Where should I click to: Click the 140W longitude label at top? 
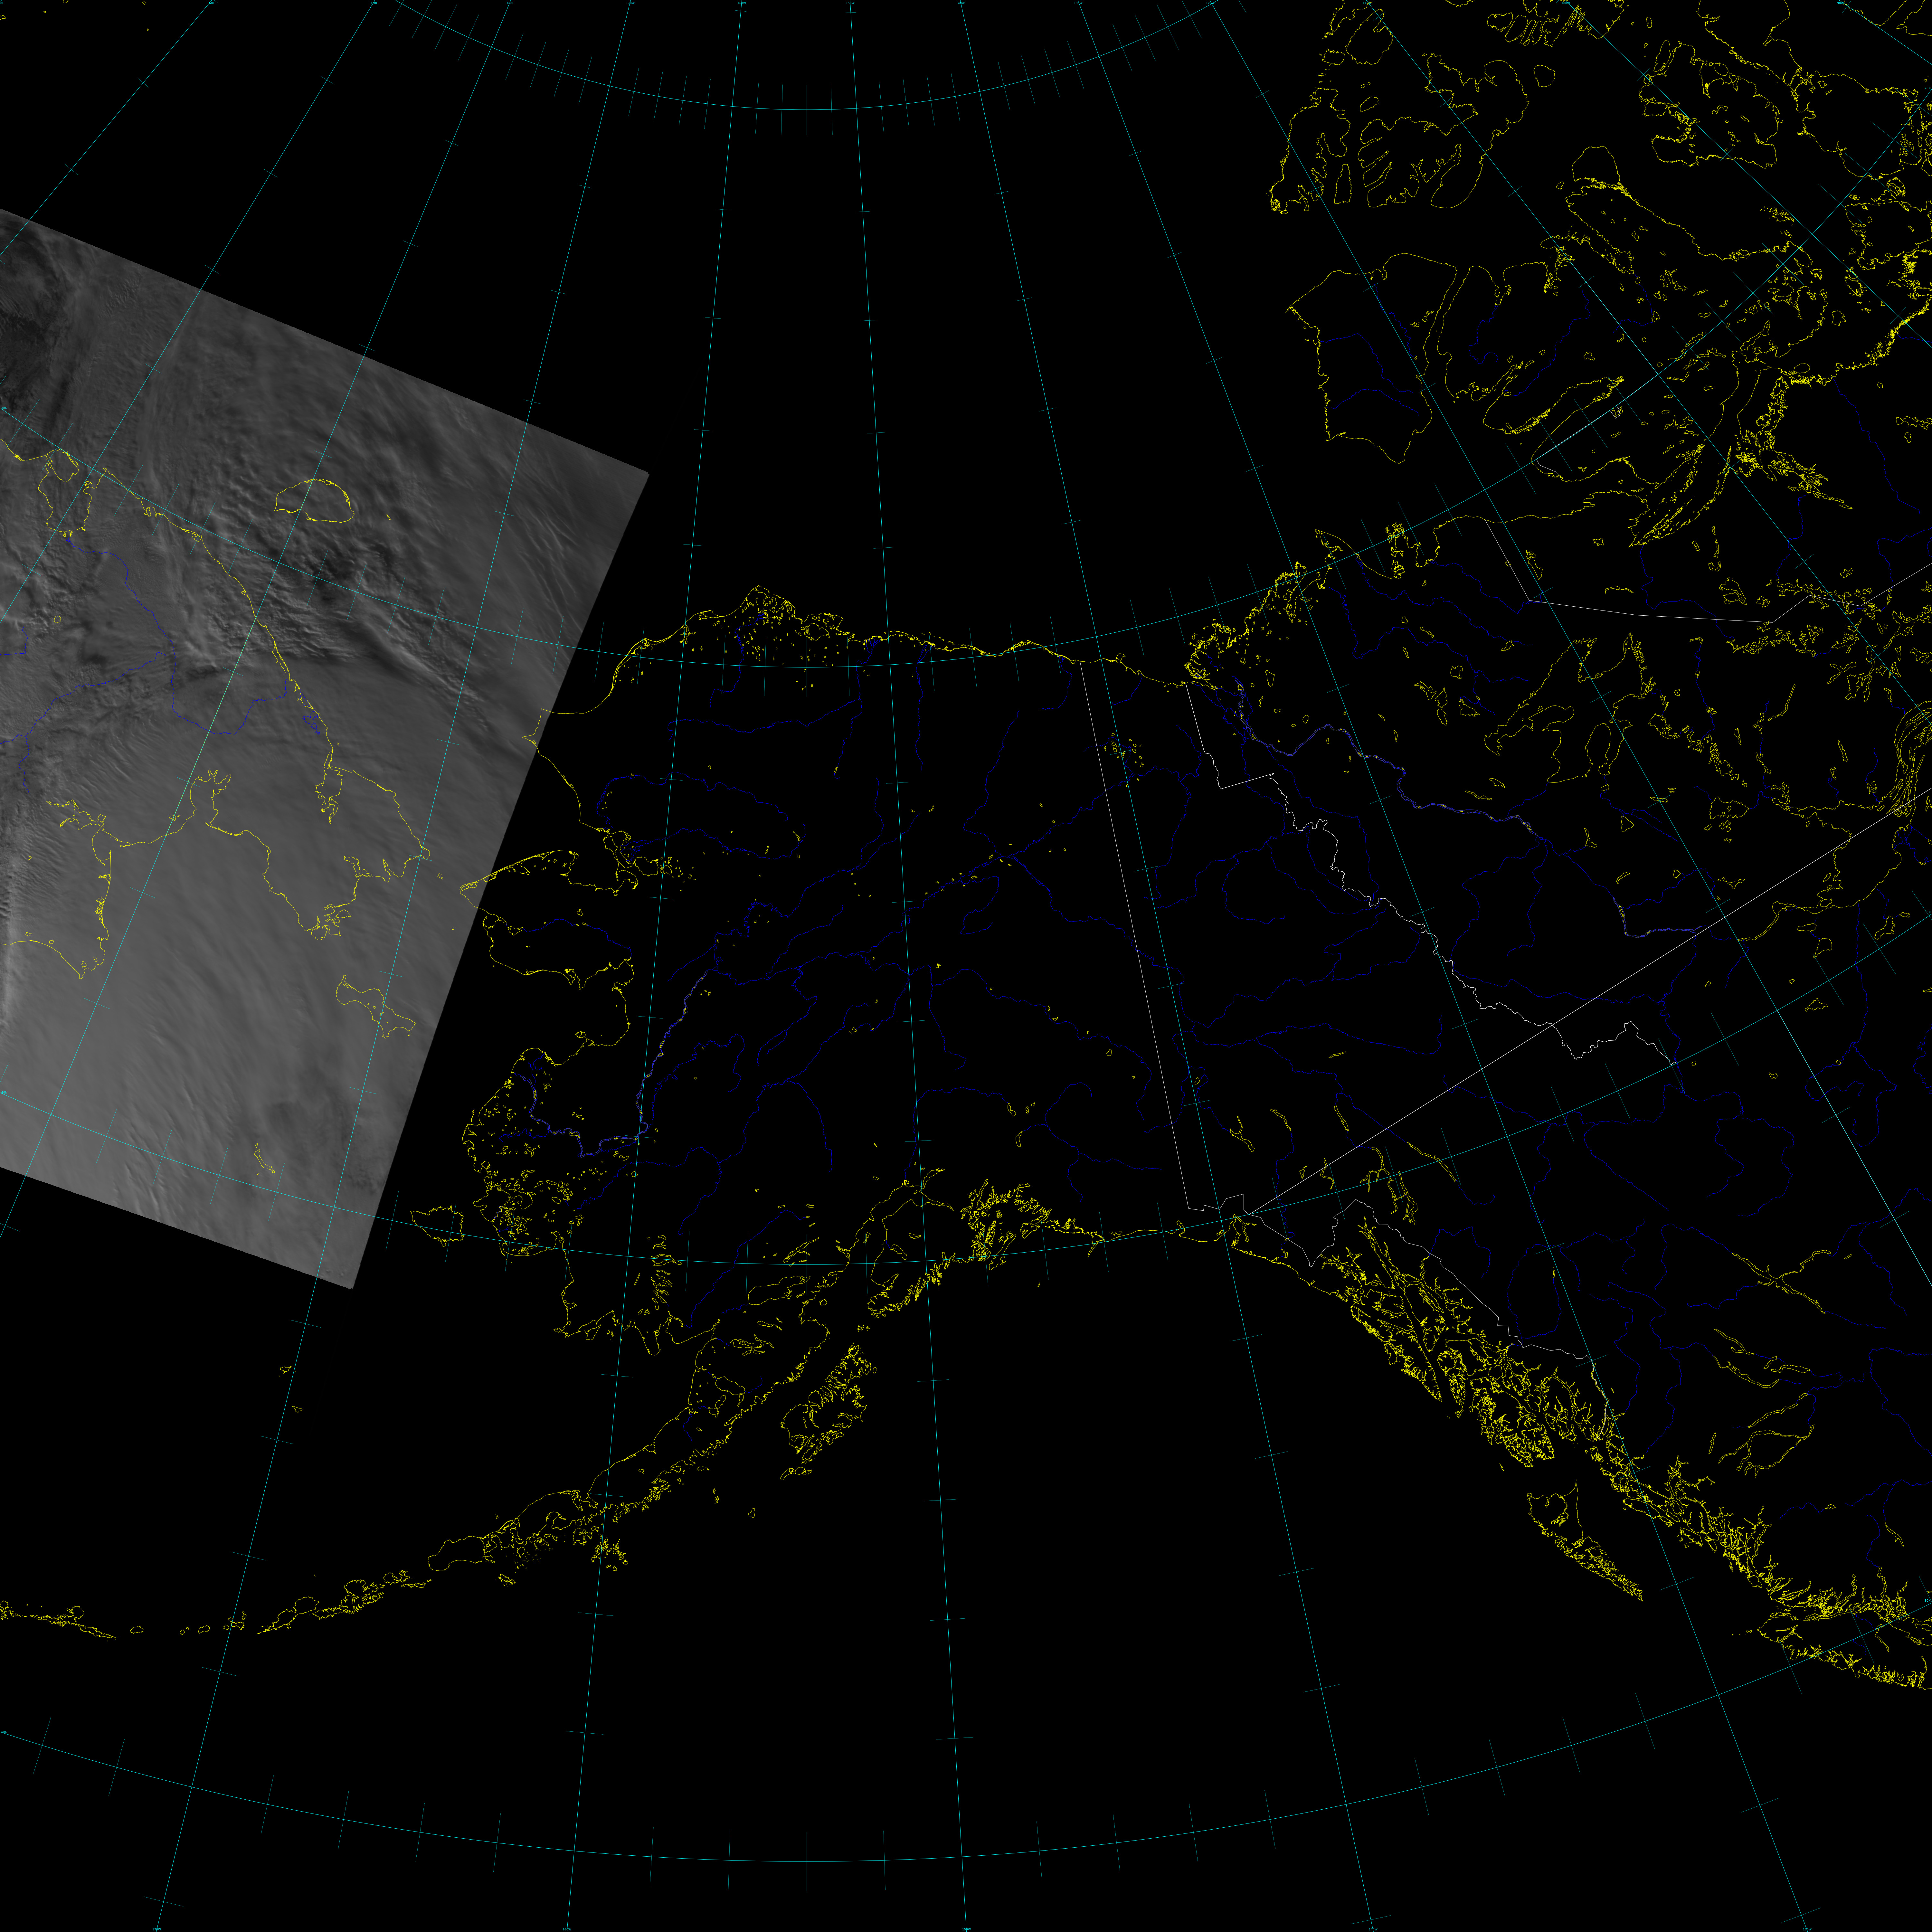click(960, 3)
